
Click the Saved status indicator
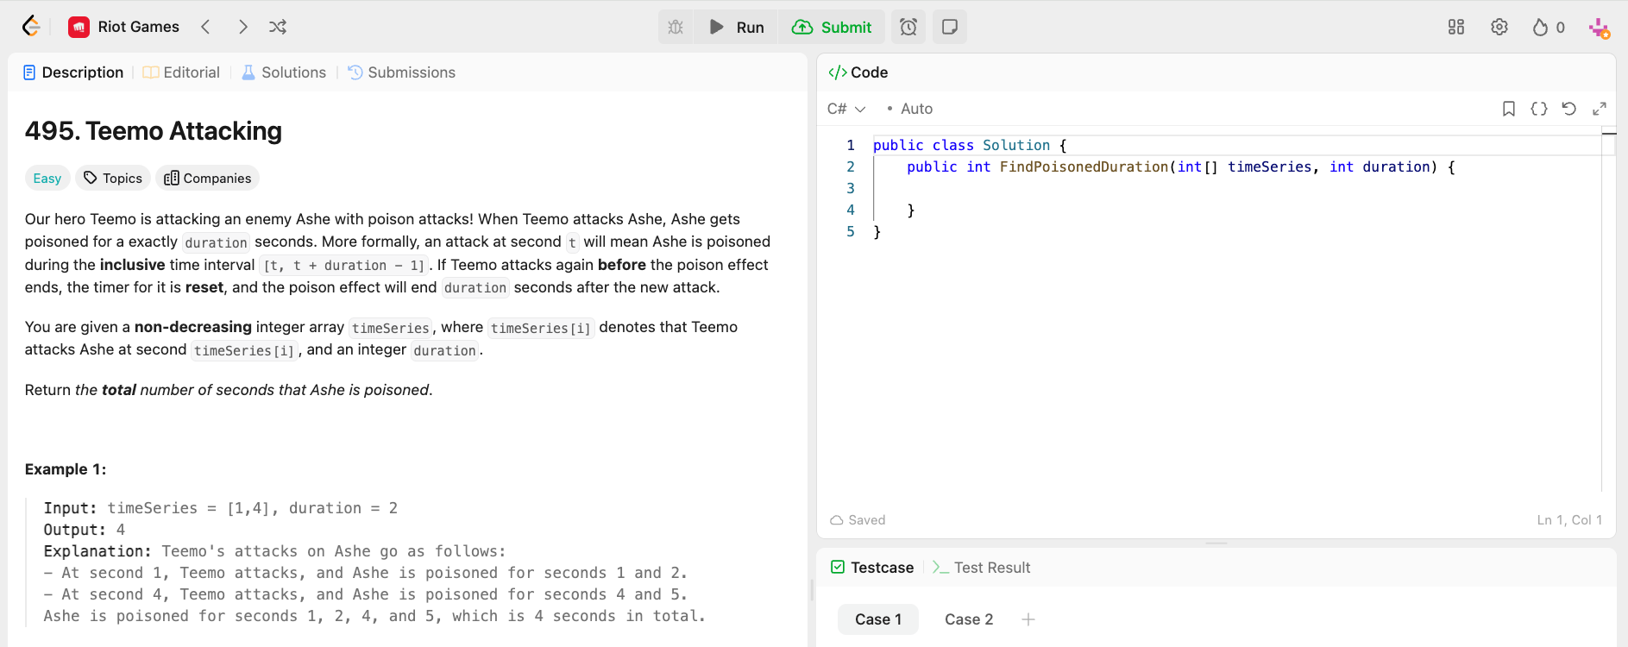click(x=858, y=520)
